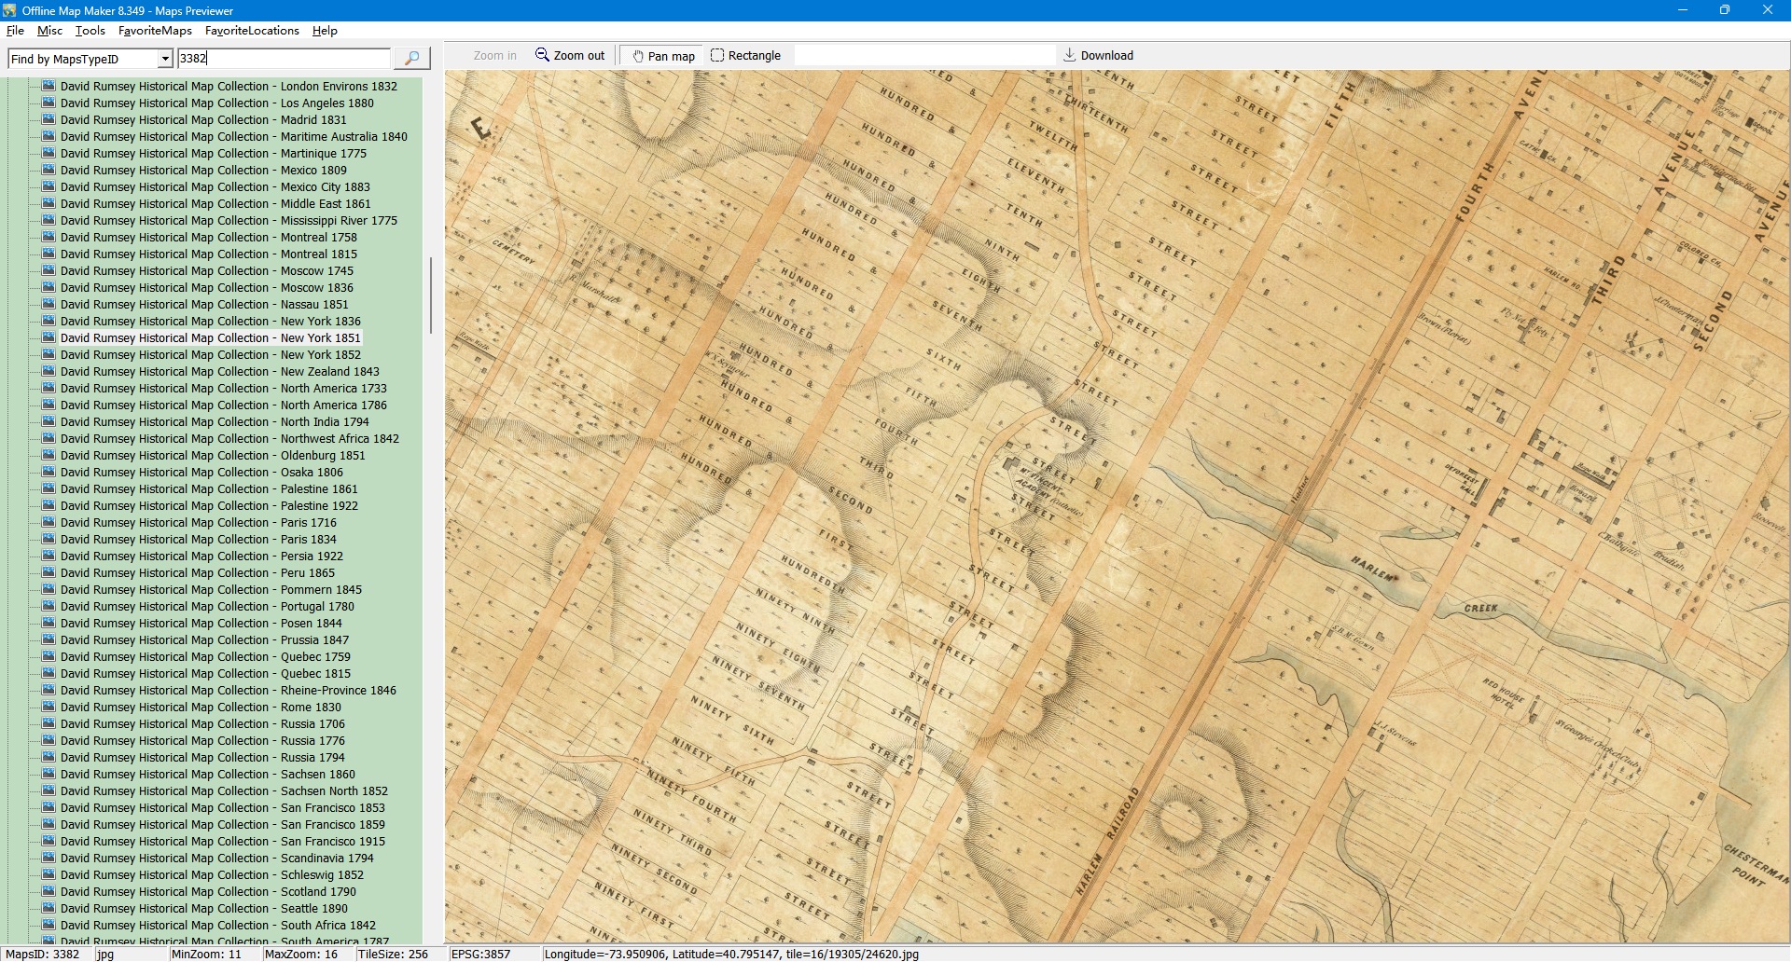Click the Zoom out tool
Image resolution: width=1791 pixels, height=962 pixels.
(570, 56)
